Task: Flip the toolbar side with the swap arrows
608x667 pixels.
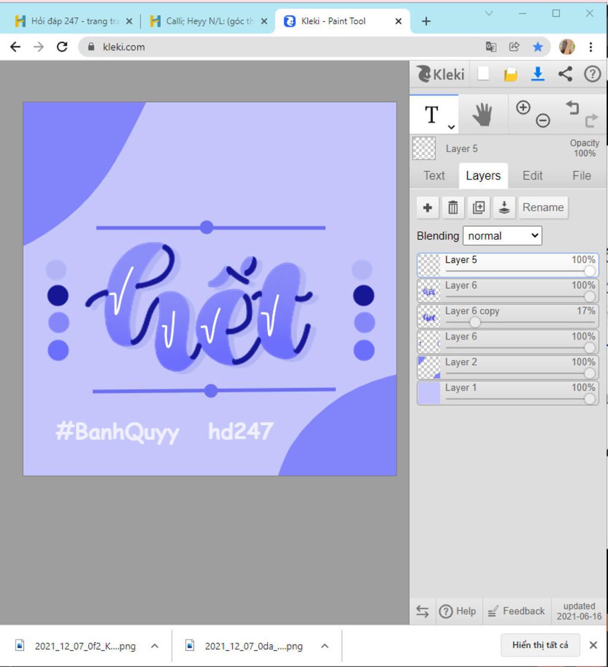Action: point(422,611)
